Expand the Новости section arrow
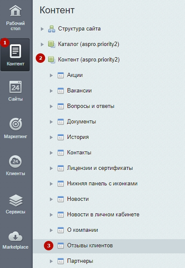Viewport: 185px width, 268px height. click(51, 199)
